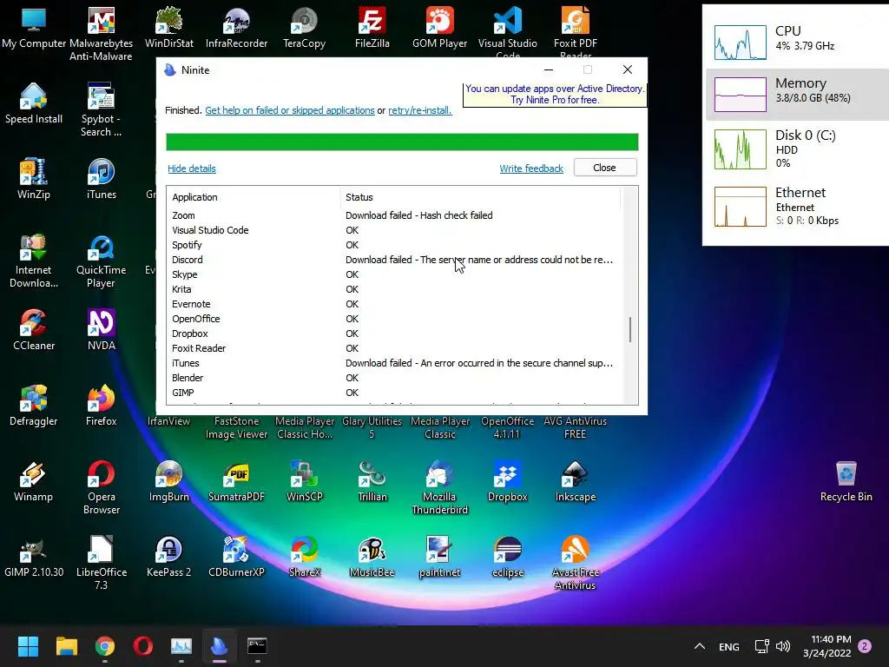Show hidden system tray icons
The height and width of the screenshot is (667, 889).
pos(700,646)
